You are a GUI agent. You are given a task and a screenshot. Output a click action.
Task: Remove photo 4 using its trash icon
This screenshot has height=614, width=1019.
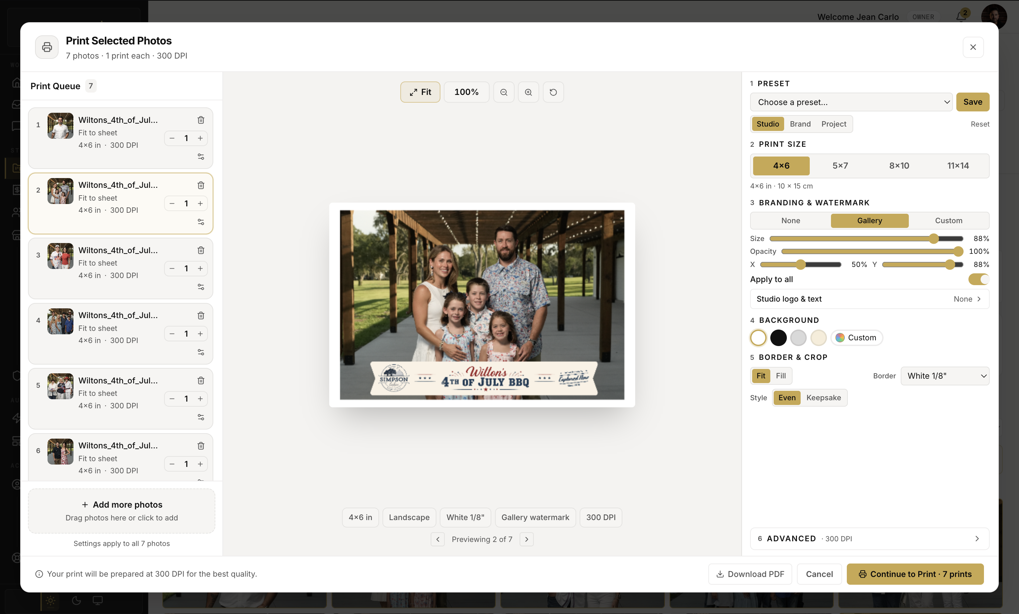pyautogui.click(x=200, y=315)
